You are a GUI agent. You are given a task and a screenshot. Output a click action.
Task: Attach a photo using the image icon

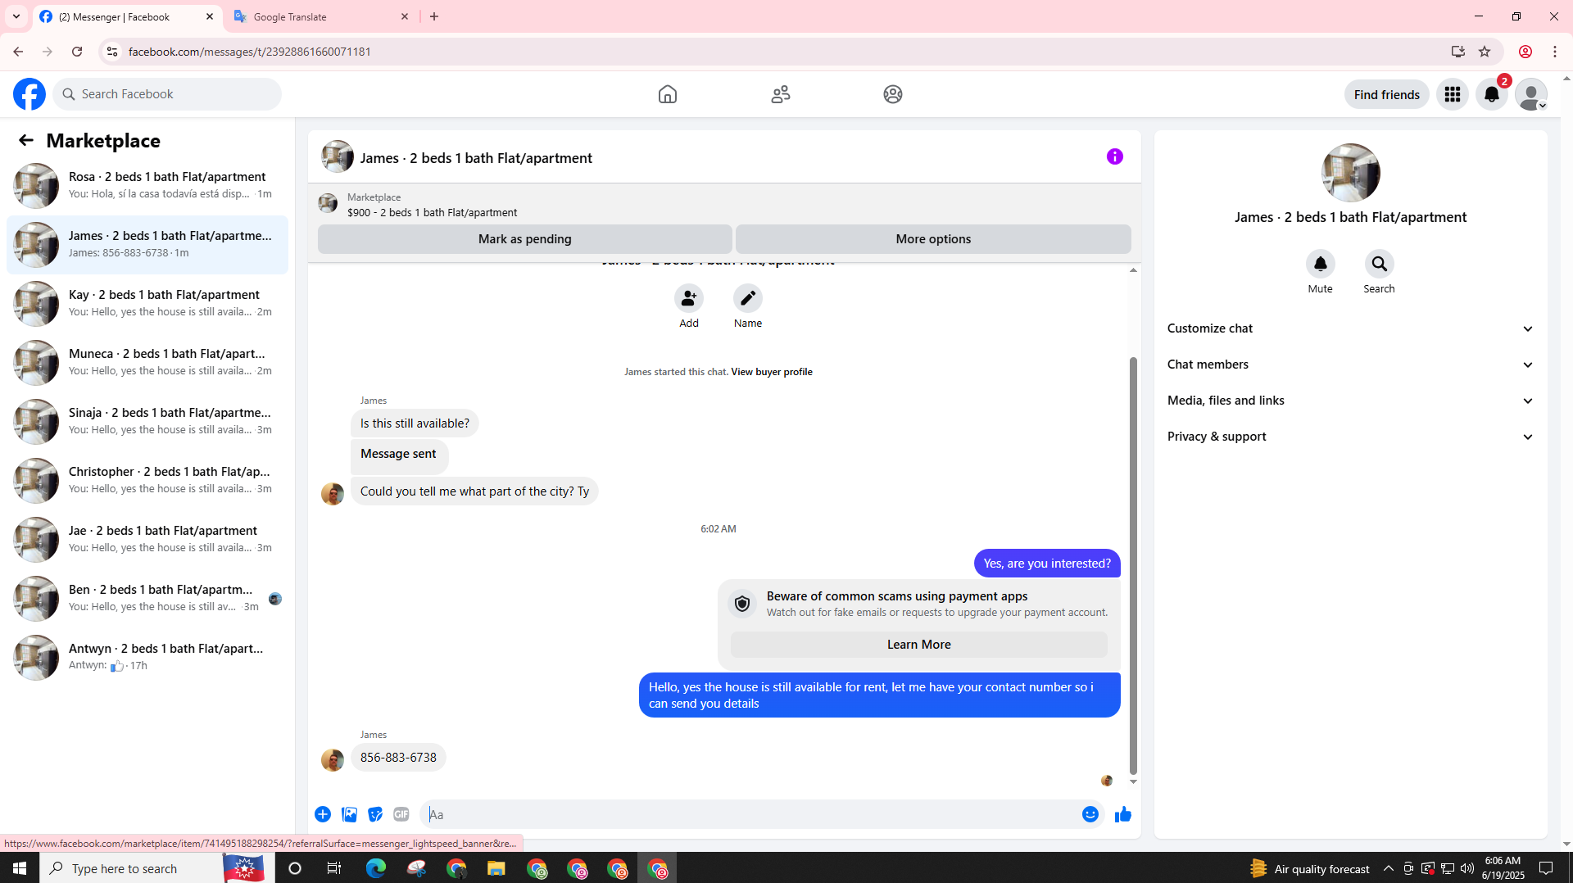coord(349,814)
